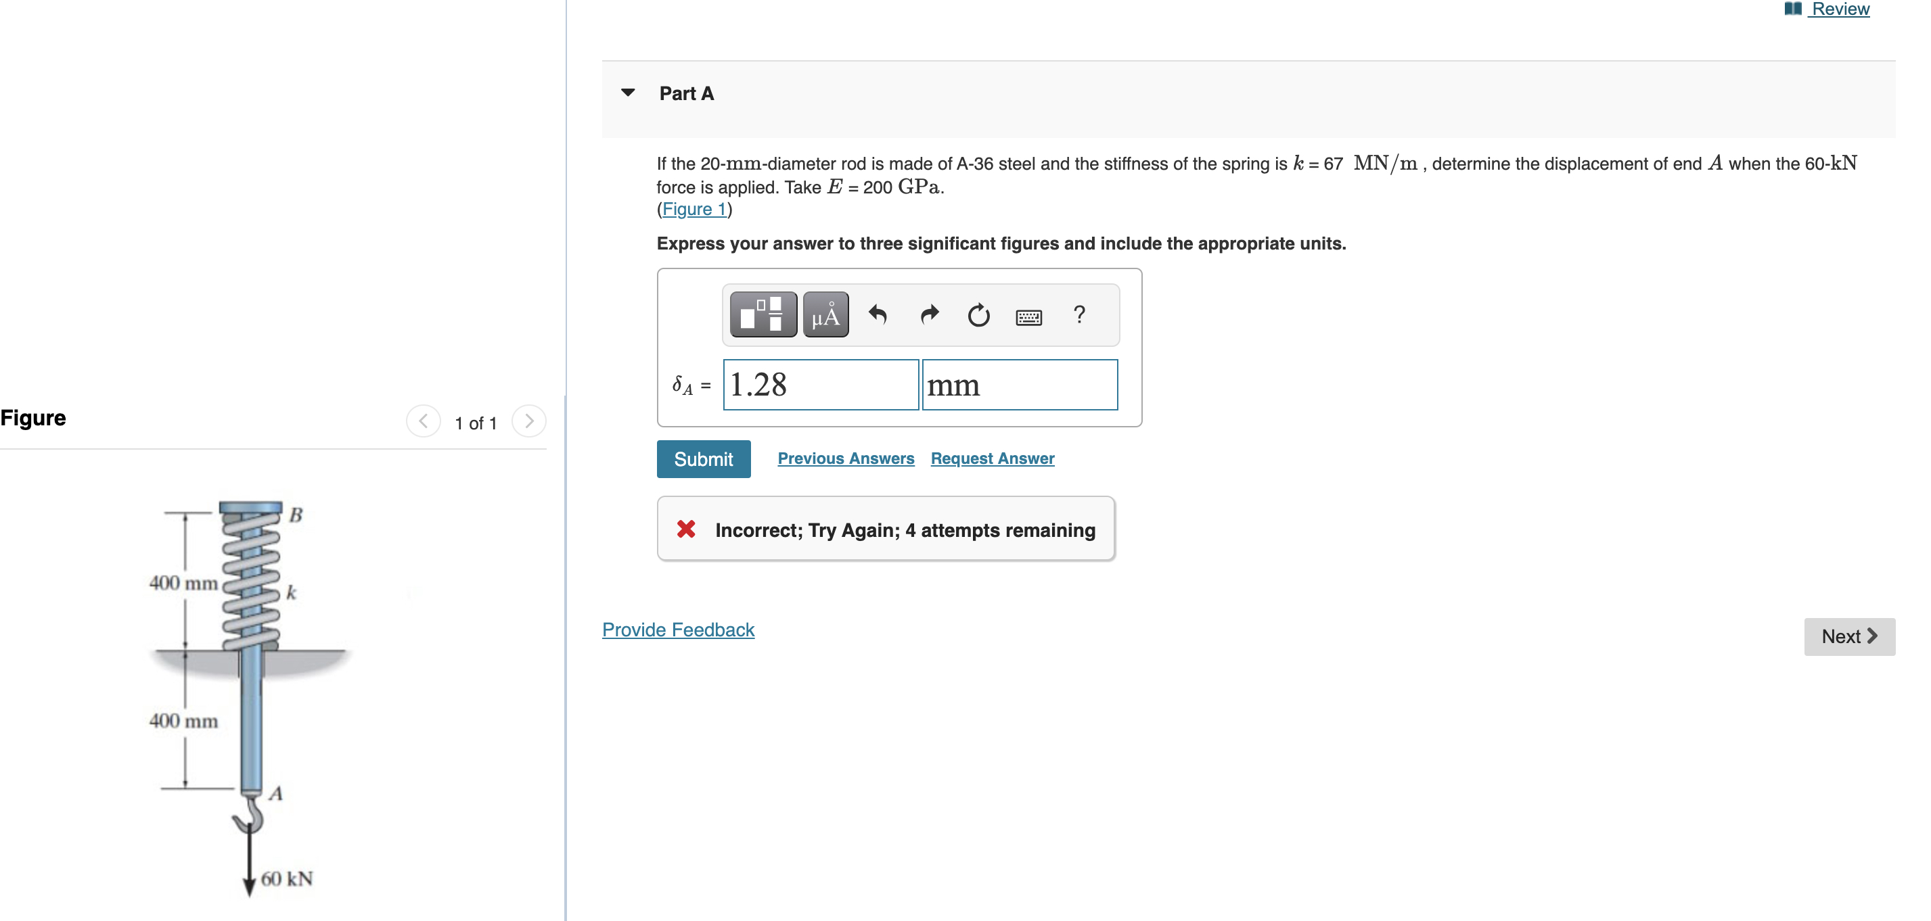This screenshot has height=921, width=1931.
Task: Go to next figure arrow
Action: point(529,421)
